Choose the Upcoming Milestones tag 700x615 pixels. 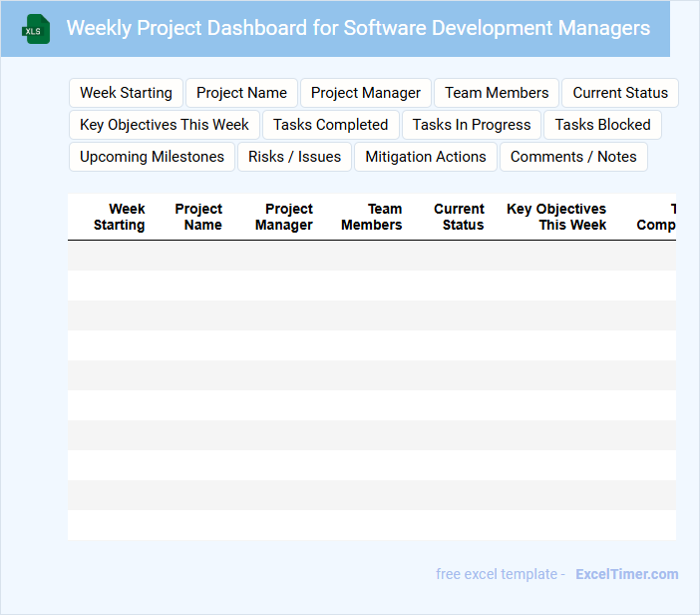(x=152, y=157)
